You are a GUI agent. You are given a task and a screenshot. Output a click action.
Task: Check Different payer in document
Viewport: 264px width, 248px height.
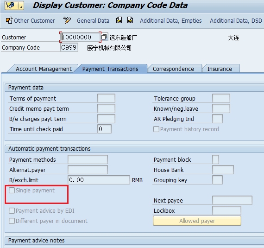tap(12, 221)
